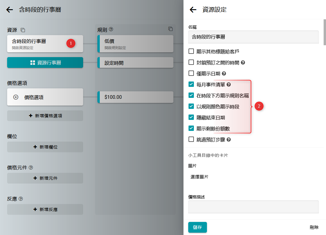This screenshot has width=326, height=235.
Task: Click the help icon next to 反應
Action: pos(21,199)
